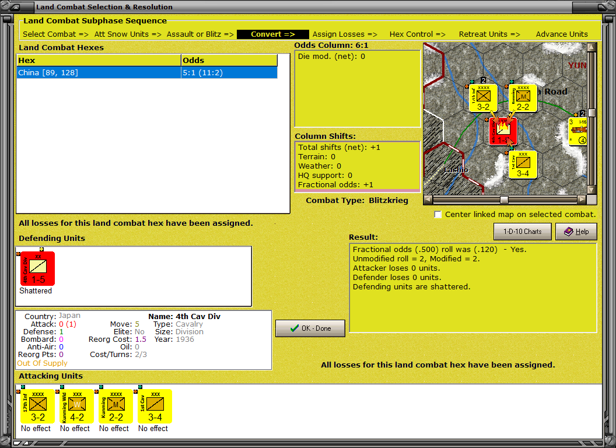Click the map's vertical scrollbar thumb
The width and height of the screenshot is (616, 448).
coord(591,113)
